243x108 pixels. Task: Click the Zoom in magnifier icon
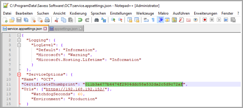click(113, 20)
